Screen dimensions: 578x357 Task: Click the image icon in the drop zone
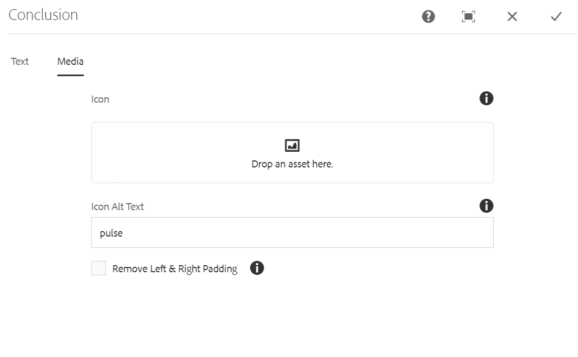(293, 145)
